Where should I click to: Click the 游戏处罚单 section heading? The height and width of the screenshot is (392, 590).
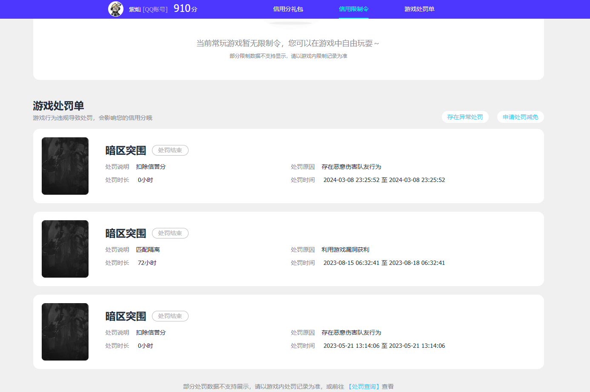tap(58, 105)
